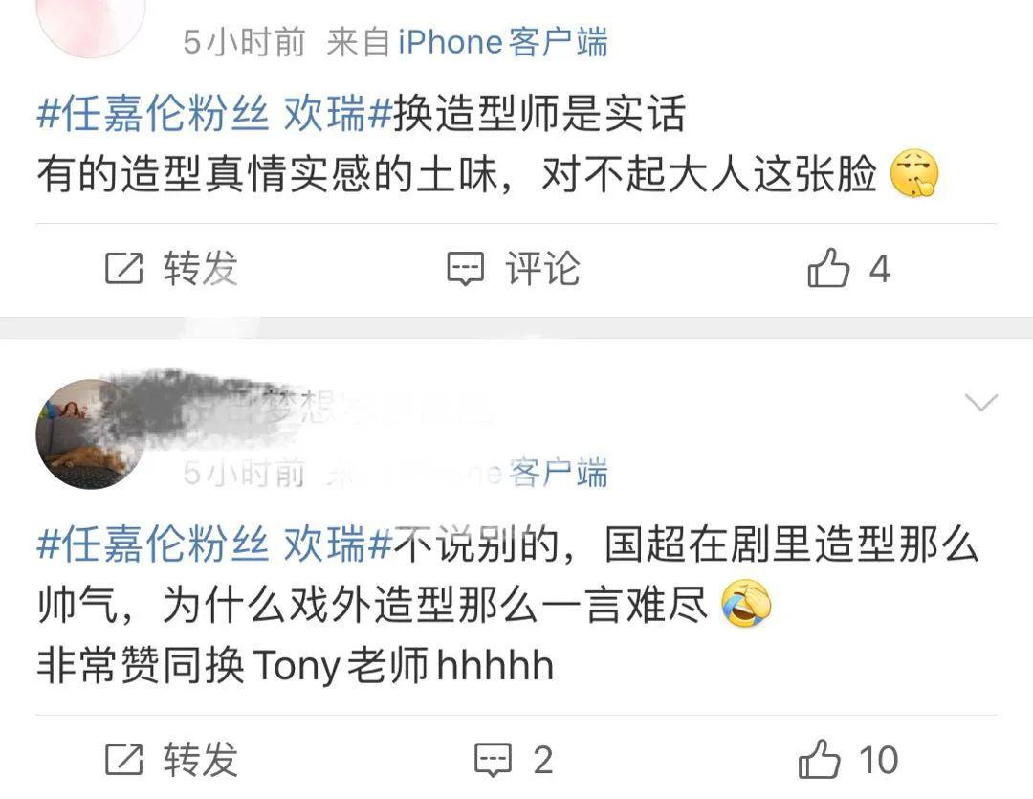
Task: Like the first post with thumbs-up icon
Action: coord(828,267)
